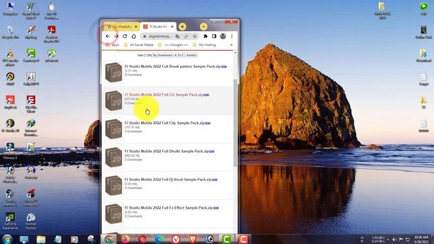Download Full Fx Effect Sample Pack.zip
This screenshot has width=434, height=244.
(169, 207)
